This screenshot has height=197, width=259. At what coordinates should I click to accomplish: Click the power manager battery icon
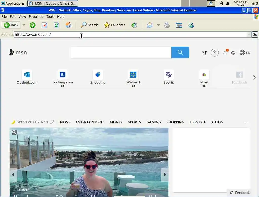221,3
